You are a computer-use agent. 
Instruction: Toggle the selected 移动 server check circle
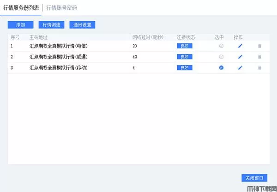coord(221,68)
